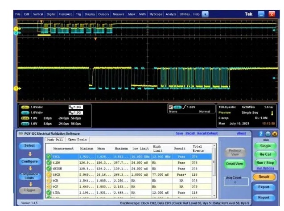Open the Help menu

coord(196,14)
